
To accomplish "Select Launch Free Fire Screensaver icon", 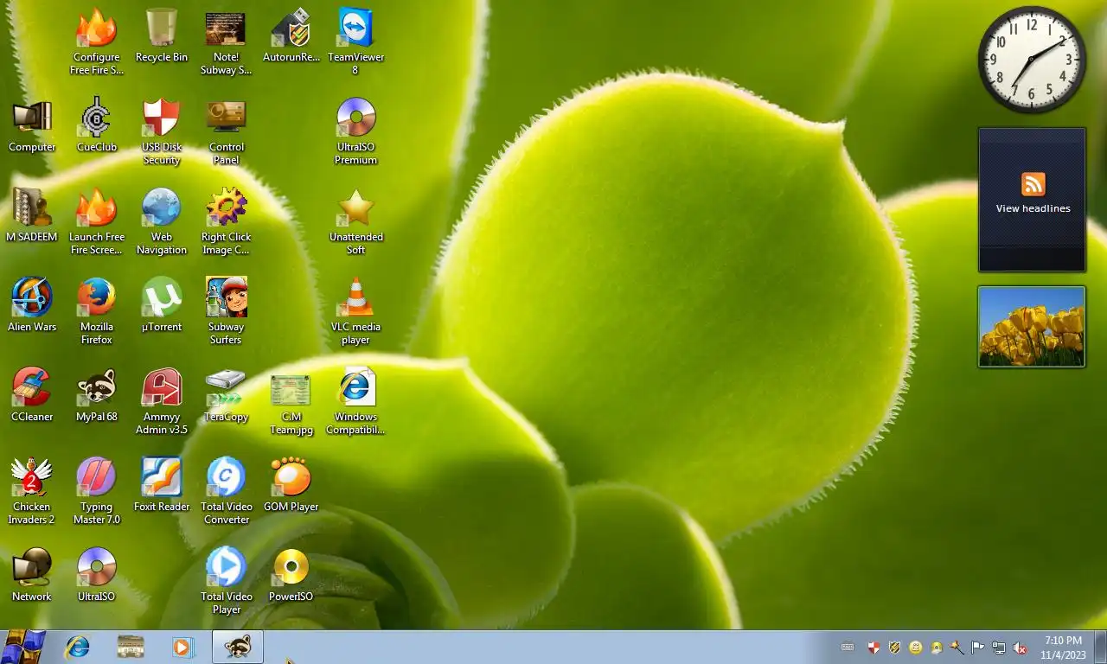I will [x=97, y=222].
